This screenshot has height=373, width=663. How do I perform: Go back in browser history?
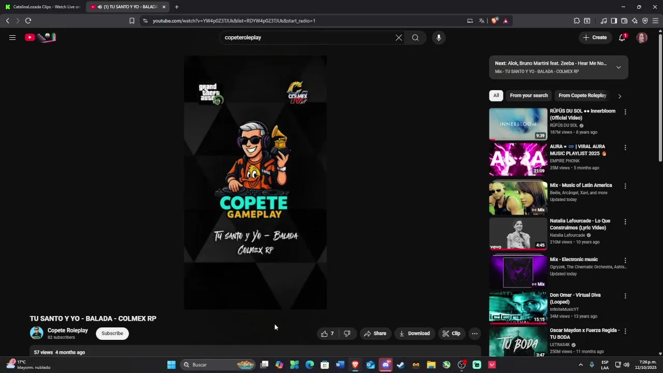[8, 21]
